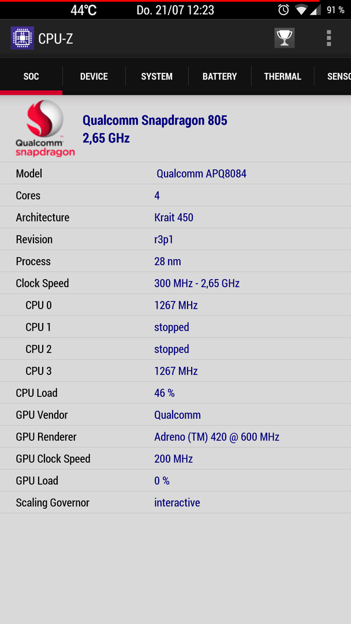This screenshot has width=351, height=624.
Task: Tap the Qualcomm Snapdragon logo
Action: coord(45,128)
